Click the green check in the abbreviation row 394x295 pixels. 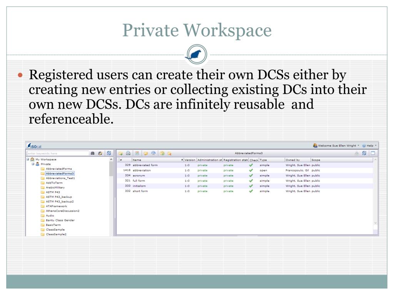coord(251,170)
